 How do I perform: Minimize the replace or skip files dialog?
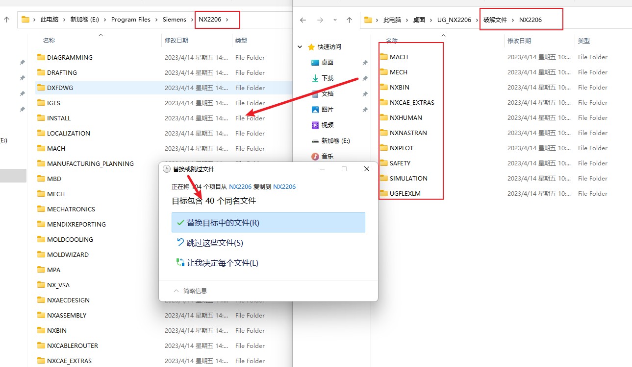coord(322,169)
